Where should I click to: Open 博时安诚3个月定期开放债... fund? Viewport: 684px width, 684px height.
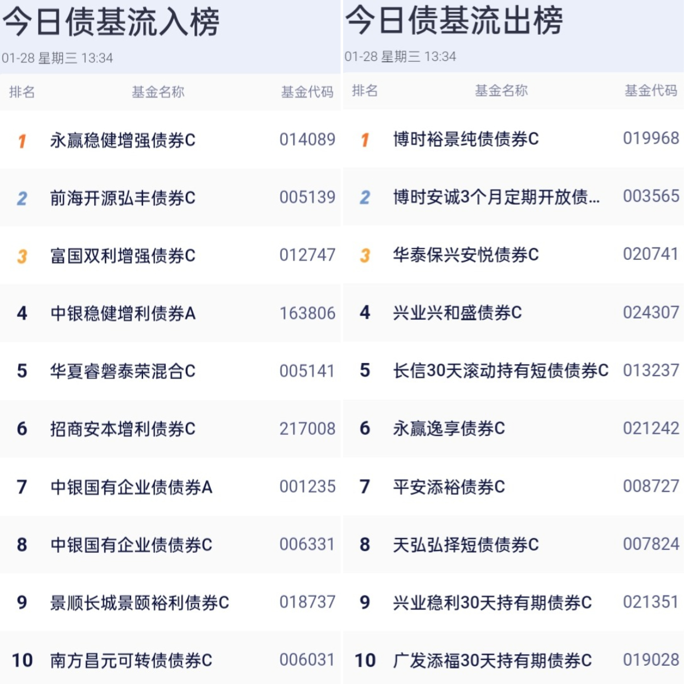pos(496,197)
